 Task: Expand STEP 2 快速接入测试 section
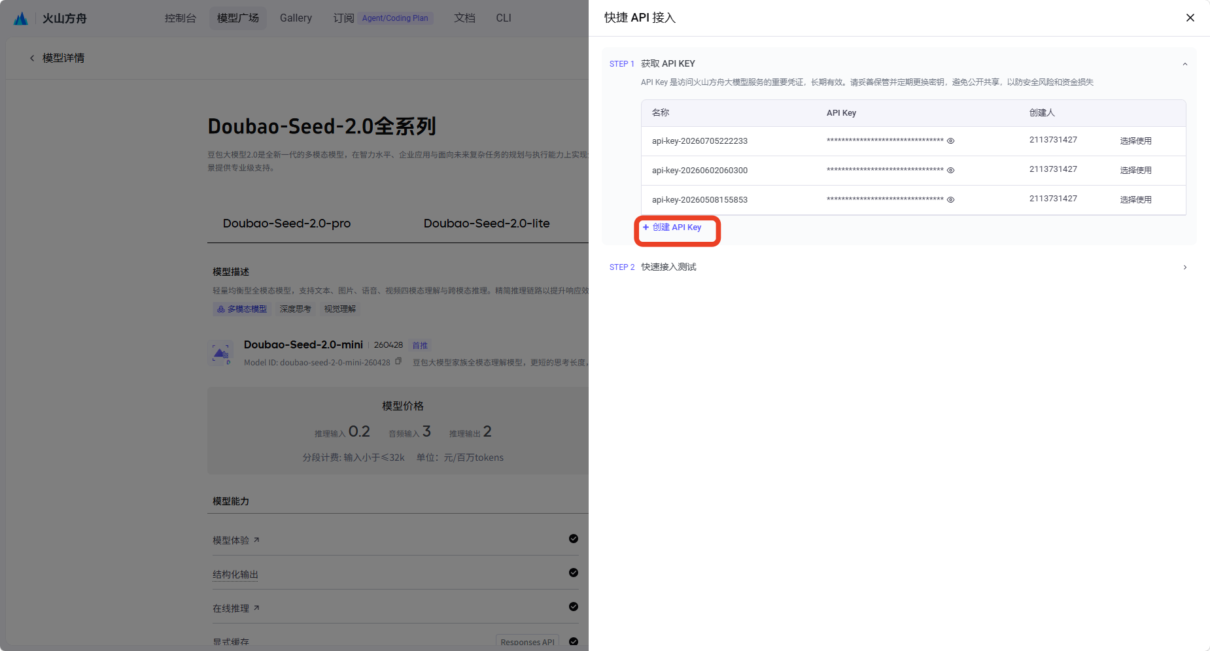(1184, 267)
